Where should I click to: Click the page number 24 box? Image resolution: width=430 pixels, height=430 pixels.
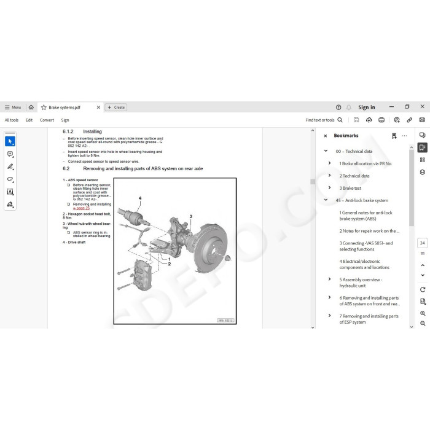click(423, 243)
